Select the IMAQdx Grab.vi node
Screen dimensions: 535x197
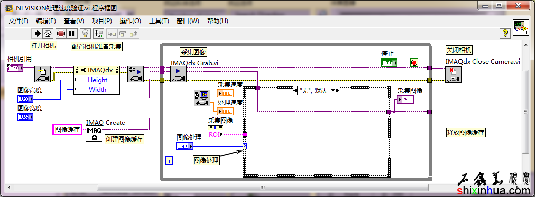(x=178, y=74)
